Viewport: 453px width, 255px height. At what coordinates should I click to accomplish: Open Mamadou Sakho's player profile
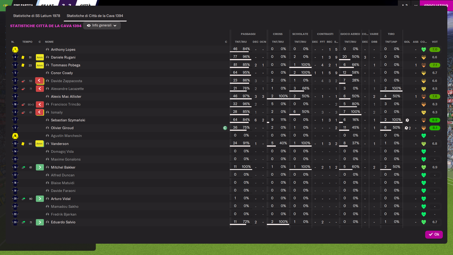click(65, 206)
